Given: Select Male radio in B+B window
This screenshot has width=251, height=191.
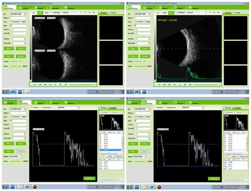Looking at the screenshot, I should (21, 22).
